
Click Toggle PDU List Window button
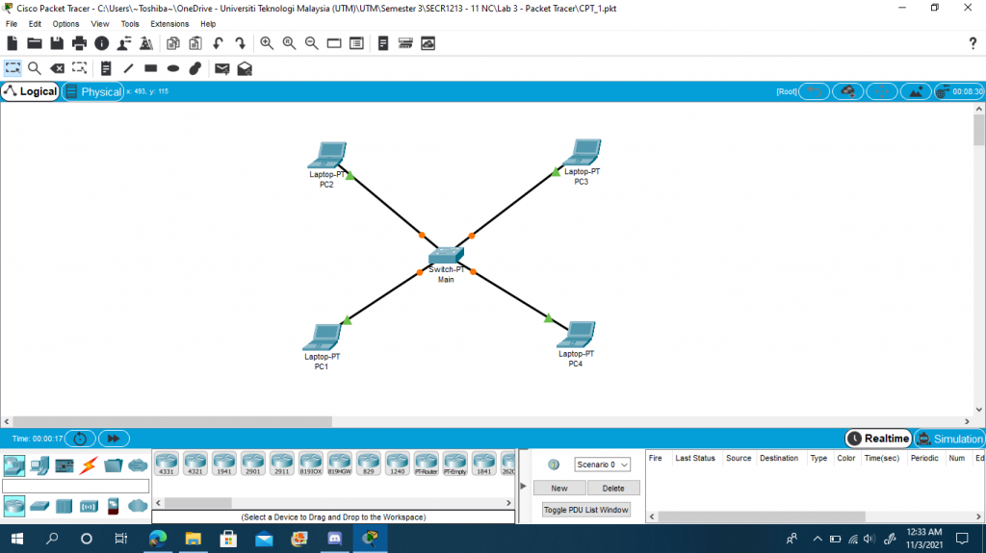click(x=586, y=510)
